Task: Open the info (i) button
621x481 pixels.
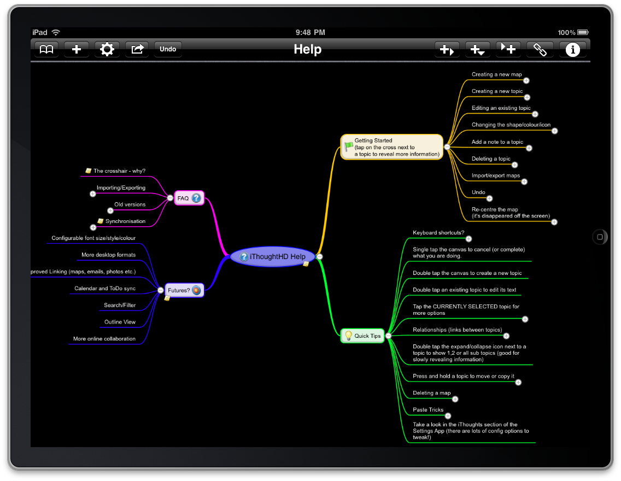Action: pos(573,50)
